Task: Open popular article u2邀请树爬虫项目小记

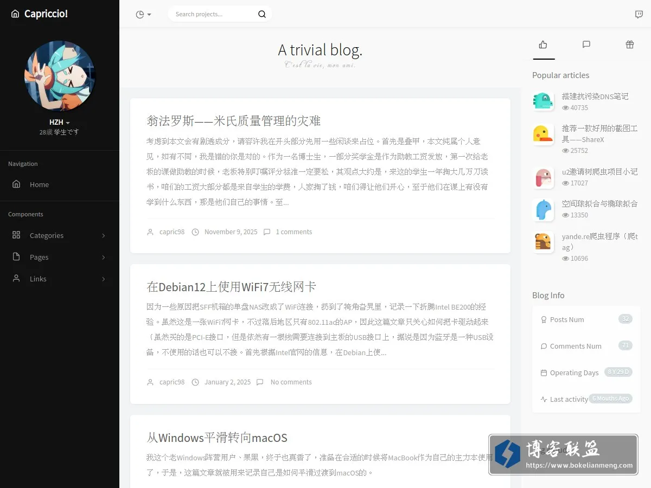Action: tap(599, 172)
